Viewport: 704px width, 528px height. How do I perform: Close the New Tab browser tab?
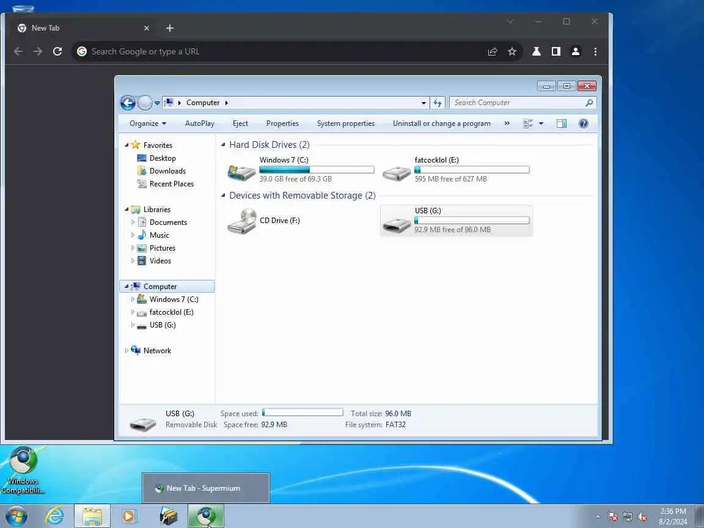[x=147, y=28]
